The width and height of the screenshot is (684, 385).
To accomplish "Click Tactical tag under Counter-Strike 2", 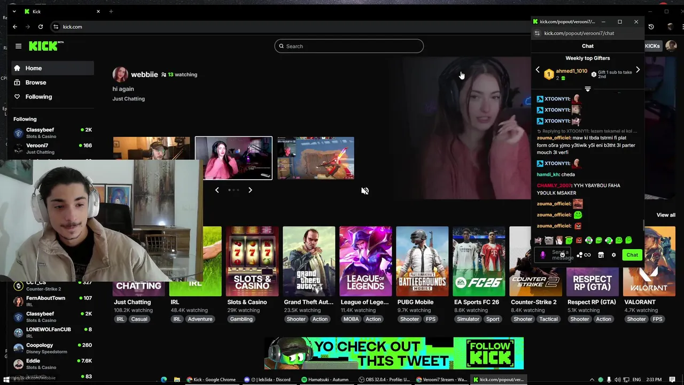I will click(x=548, y=319).
